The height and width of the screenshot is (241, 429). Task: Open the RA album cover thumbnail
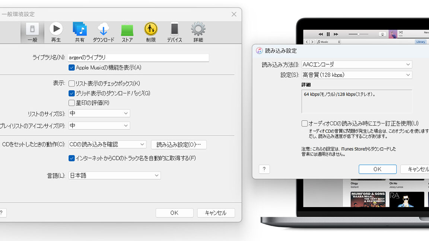coord(407,199)
